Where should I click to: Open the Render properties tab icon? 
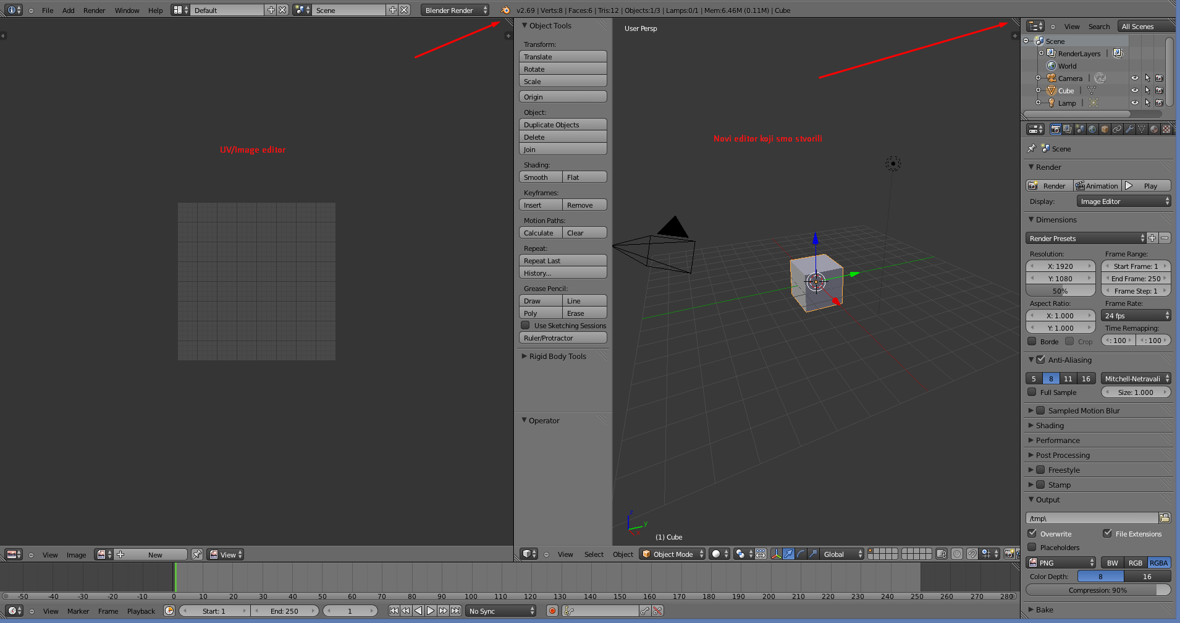click(1055, 129)
